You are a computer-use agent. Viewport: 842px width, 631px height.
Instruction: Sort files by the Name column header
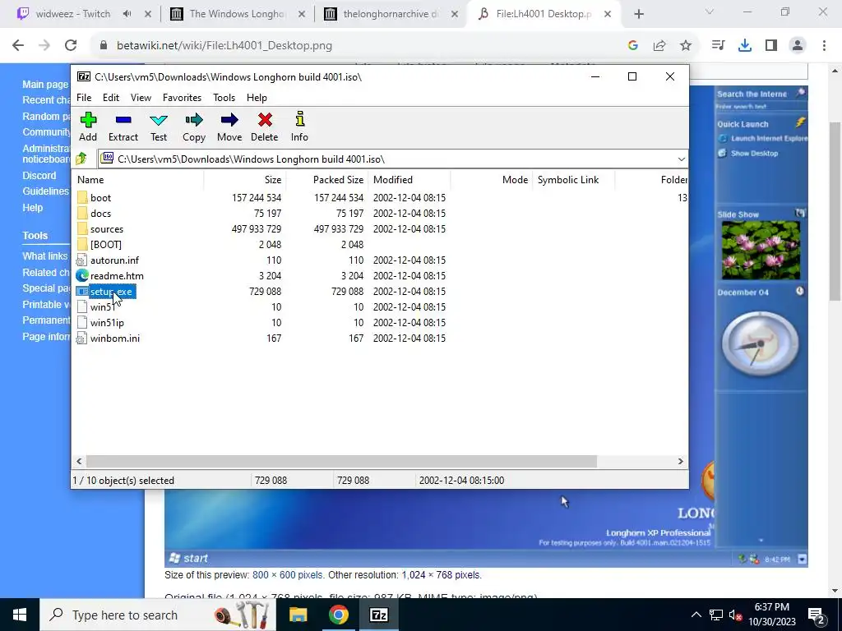click(x=139, y=180)
